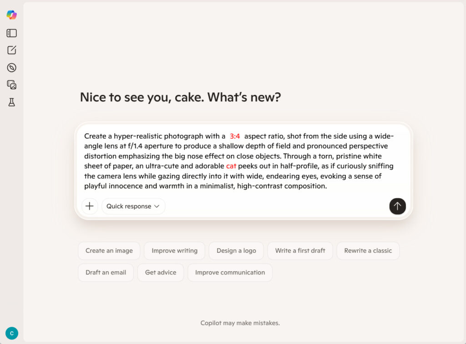Viewport: 466px width, 344px height.
Task: Choose the Draft an email suggestion
Action: [106, 273]
